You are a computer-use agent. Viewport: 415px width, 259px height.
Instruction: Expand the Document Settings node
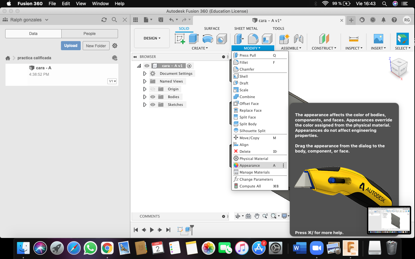[145, 73]
